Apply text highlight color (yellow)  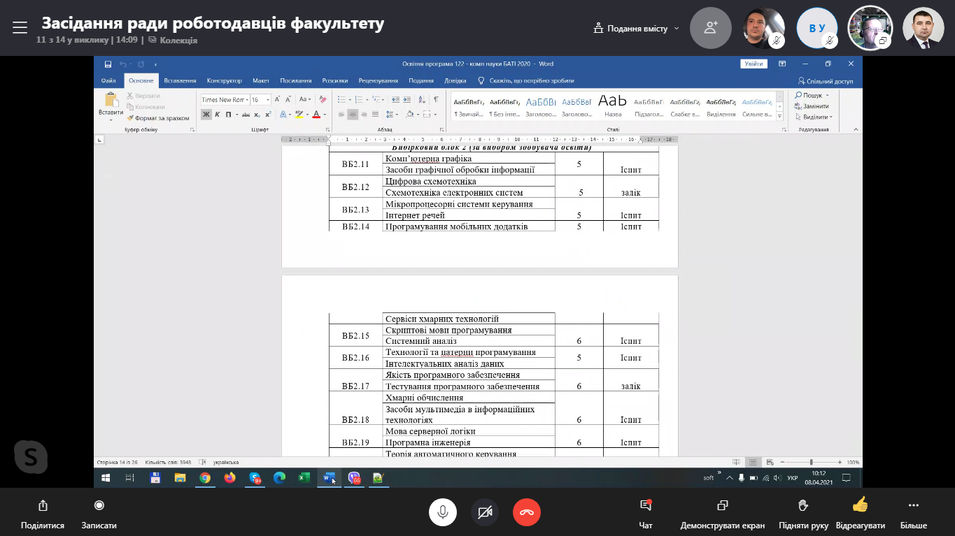tap(299, 115)
